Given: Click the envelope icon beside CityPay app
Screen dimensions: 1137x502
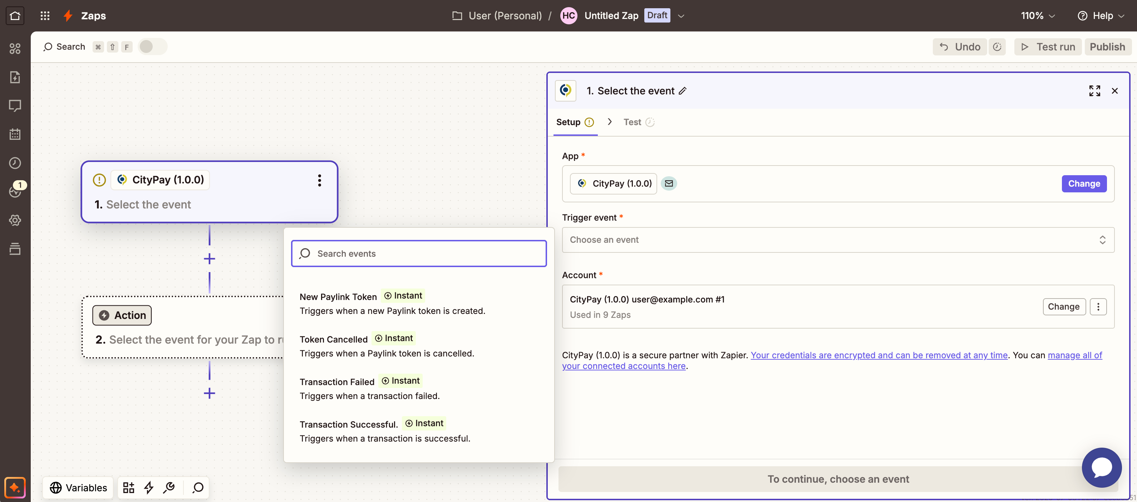Looking at the screenshot, I should click(x=669, y=183).
